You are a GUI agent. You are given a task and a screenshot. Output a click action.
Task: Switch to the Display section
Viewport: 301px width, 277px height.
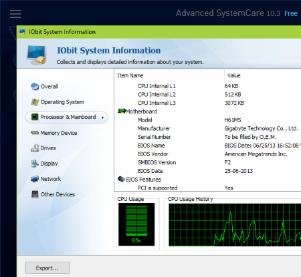[x=49, y=164]
